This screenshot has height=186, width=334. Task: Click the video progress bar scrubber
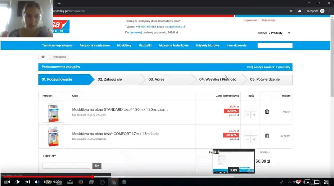point(92,177)
